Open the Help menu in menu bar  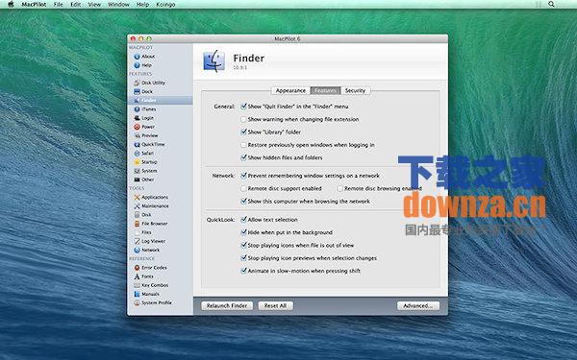click(142, 5)
